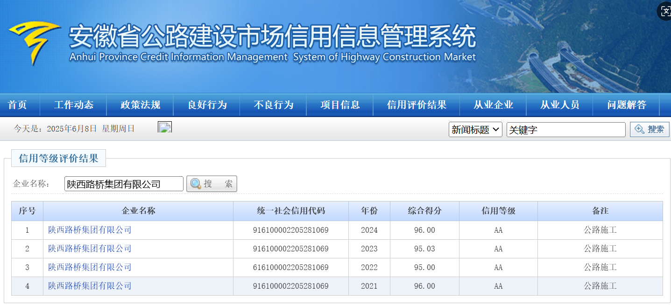Screen dimensions: 671x305
Task: Click inside the 企业名称 company name field
Action: 123,183
